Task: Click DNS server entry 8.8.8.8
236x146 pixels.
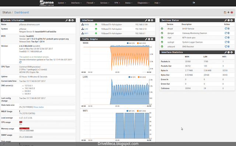Action: point(28,91)
